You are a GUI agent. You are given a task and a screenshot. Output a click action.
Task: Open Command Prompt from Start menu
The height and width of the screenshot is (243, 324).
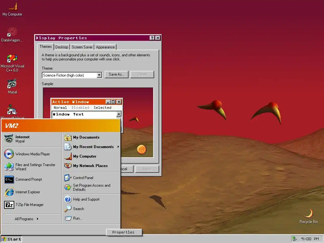[x=32, y=179]
